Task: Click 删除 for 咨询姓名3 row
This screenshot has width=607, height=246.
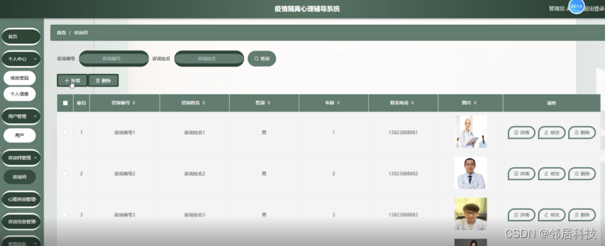Action: 582,215
